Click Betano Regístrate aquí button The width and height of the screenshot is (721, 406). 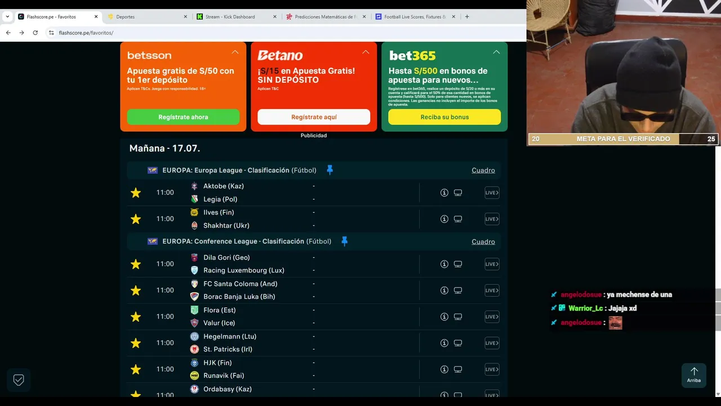pos(314,117)
